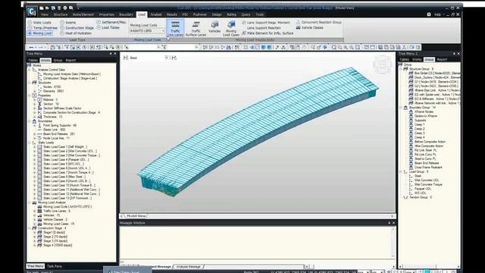485x273 pixels.
Task: Click Tree Menu bottom tab
Action: (36, 266)
